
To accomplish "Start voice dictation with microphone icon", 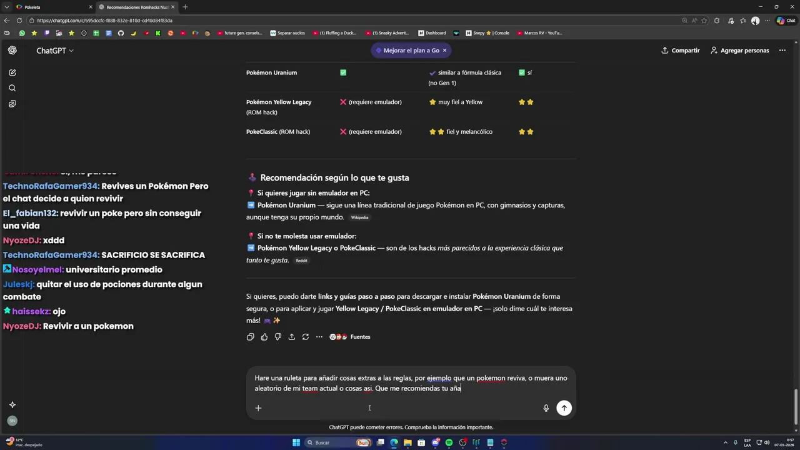I will (x=546, y=408).
